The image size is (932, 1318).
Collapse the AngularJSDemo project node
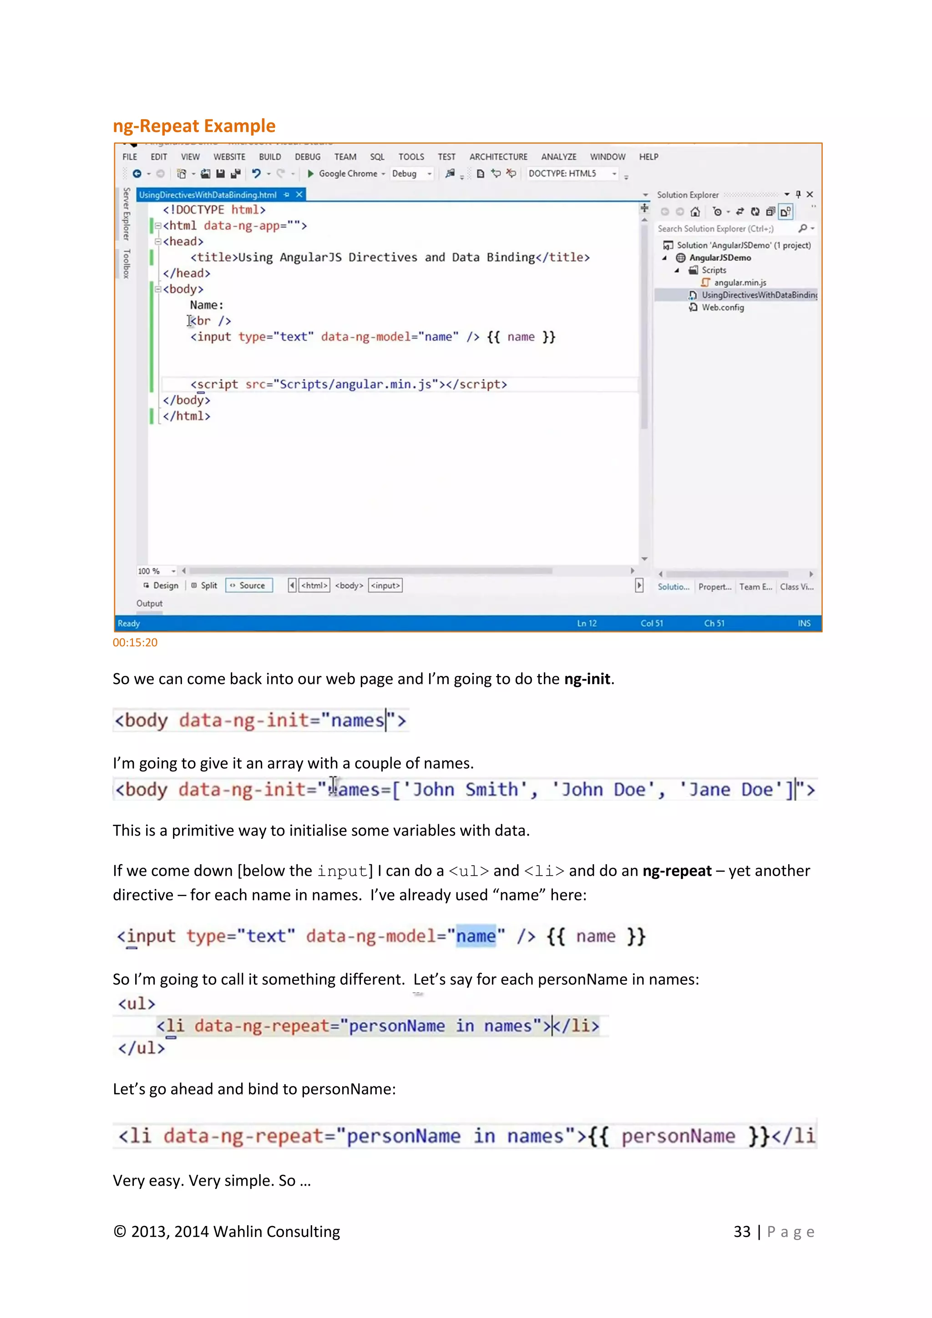[664, 258]
